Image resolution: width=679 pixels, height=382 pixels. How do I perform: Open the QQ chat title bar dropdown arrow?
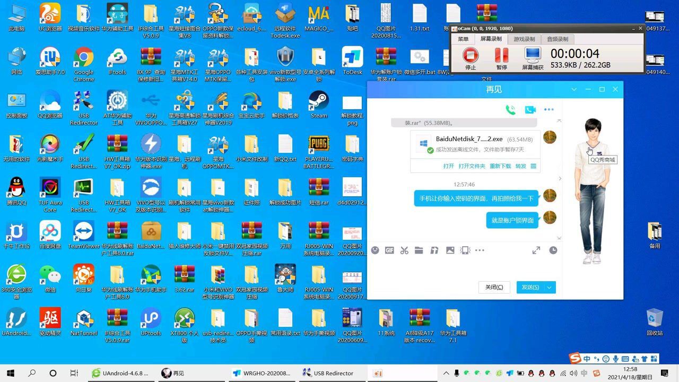tap(573, 89)
